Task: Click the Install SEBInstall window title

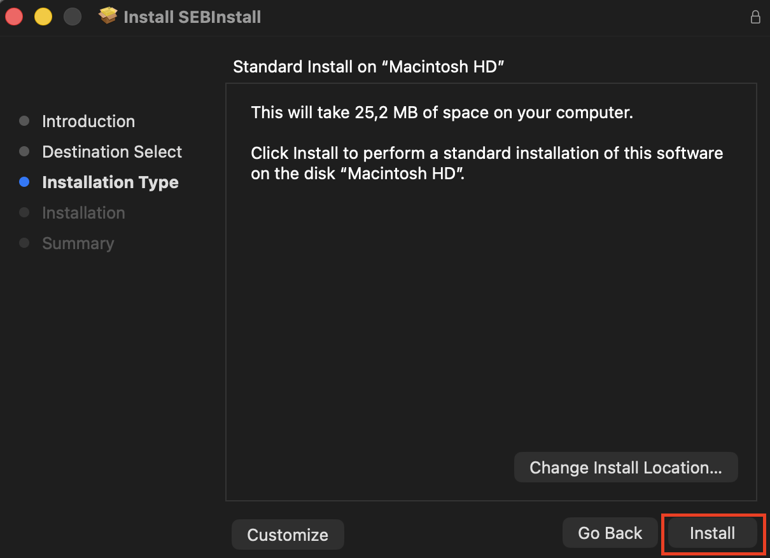Action: pyautogui.click(x=192, y=17)
